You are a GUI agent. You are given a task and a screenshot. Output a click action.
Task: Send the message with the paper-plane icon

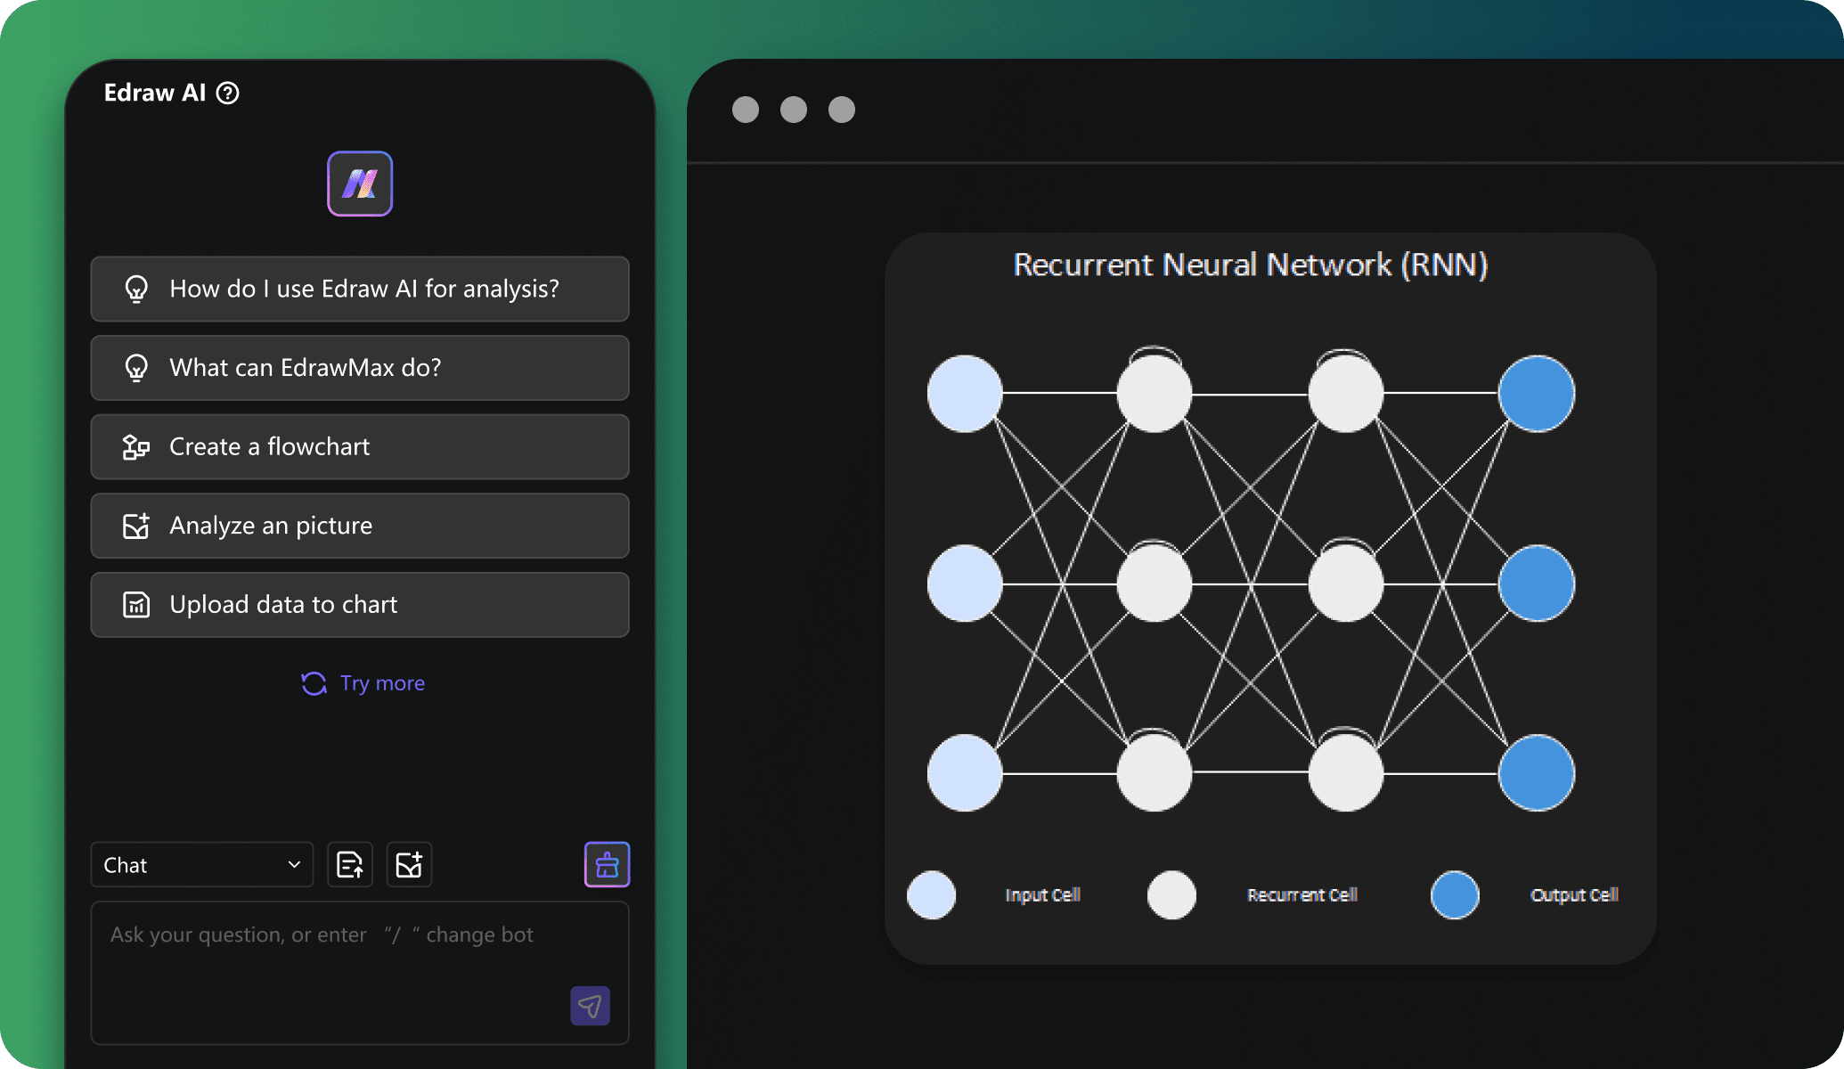(x=590, y=1006)
